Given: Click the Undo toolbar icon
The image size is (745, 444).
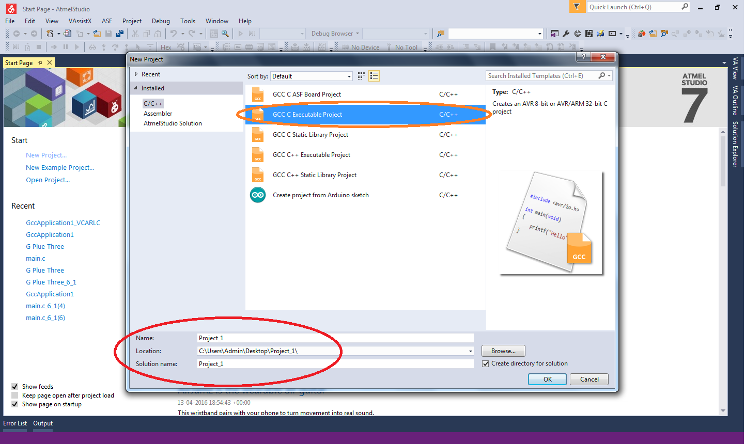Looking at the screenshot, I should click(x=174, y=34).
